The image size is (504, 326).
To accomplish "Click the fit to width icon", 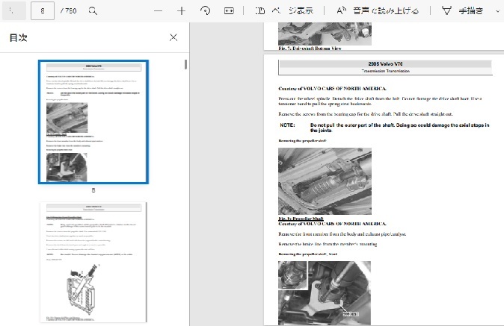I will [x=229, y=11].
